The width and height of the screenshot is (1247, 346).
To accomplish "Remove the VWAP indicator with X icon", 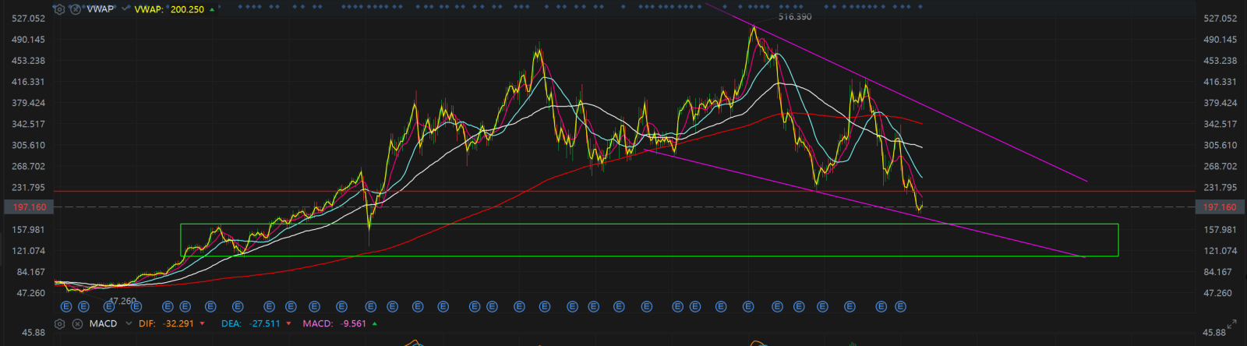I will [x=75, y=9].
